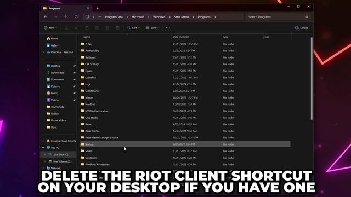Click Microsoft in the address path

coord(138,17)
